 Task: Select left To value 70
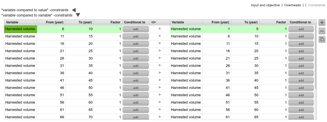click(x=80, y=117)
